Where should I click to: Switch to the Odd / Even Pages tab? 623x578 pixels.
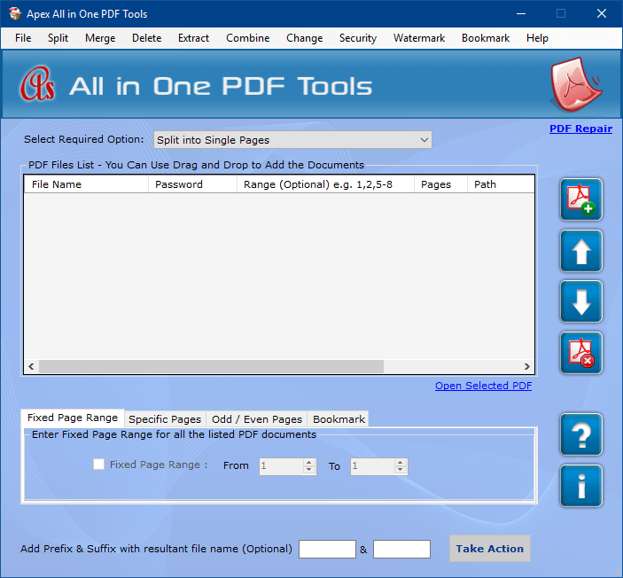[257, 419]
